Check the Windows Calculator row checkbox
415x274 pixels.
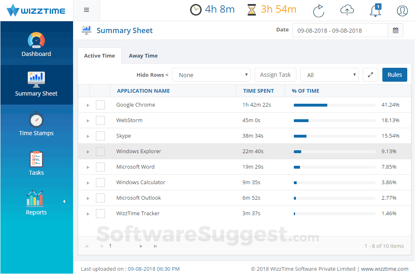click(100, 183)
